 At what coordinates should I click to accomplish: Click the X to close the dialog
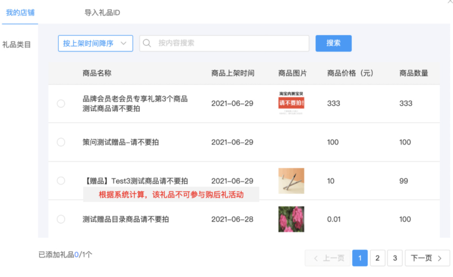[449, 2]
